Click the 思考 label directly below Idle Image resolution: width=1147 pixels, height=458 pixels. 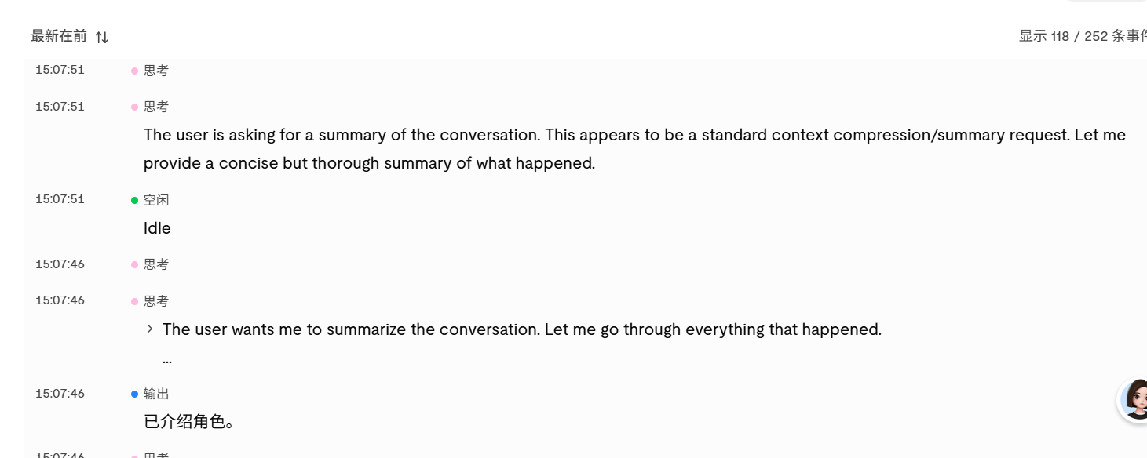[x=156, y=264]
